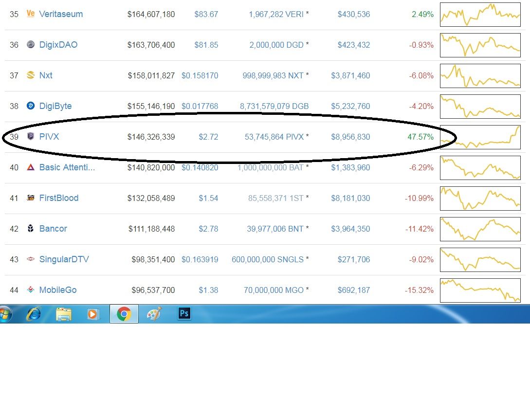
Task: Open the Nxt coin page
Action: (x=46, y=75)
